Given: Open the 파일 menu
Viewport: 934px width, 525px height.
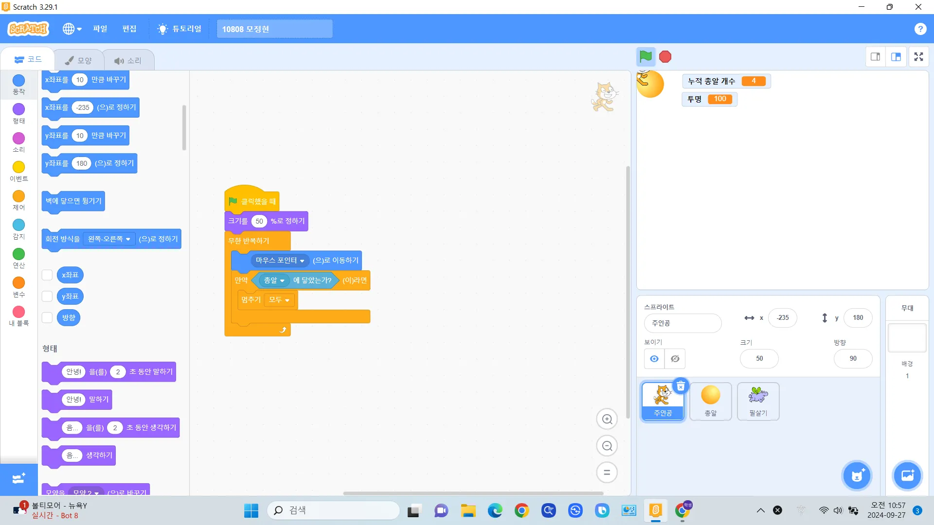Looking at the screenshot, I should (x=100, y=29).
